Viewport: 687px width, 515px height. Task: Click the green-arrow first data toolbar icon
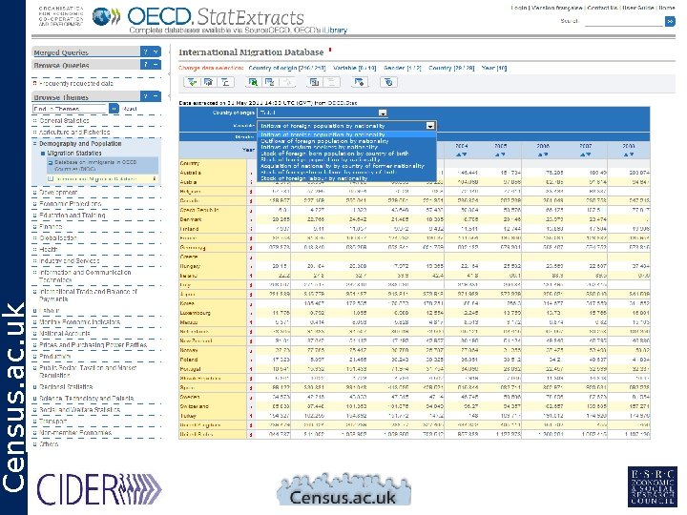192,82
